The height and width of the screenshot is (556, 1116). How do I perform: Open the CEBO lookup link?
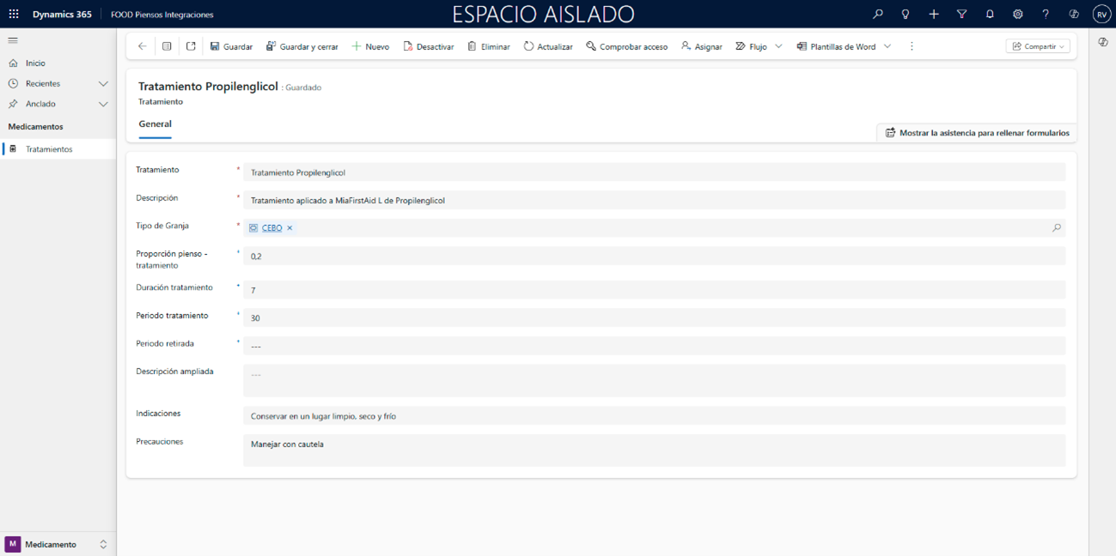tap(271, 228)
